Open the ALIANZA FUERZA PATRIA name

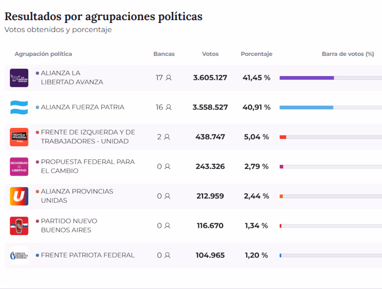[x=82, y=107]
